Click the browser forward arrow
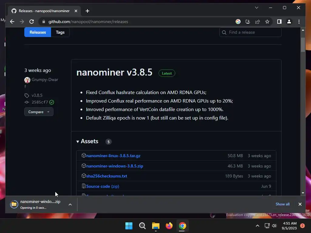The height and width of the screenshot is (233, 311). pos(22,22)
